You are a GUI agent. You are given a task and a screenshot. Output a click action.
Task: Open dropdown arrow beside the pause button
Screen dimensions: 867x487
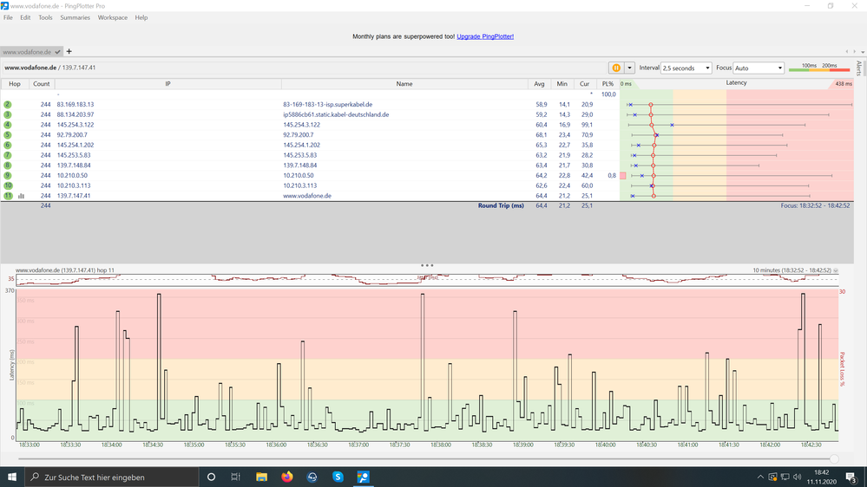(x=629, y=68)
